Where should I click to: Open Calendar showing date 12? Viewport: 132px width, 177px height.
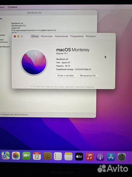click(x=37, y=156)
